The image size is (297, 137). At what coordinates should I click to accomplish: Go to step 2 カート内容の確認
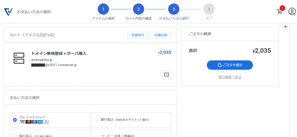pyautogui.click(x=138, y=9)
